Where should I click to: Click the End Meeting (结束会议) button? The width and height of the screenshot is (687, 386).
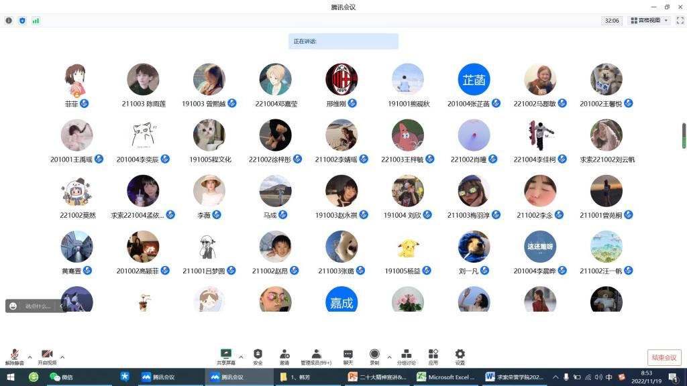[664, 357]
